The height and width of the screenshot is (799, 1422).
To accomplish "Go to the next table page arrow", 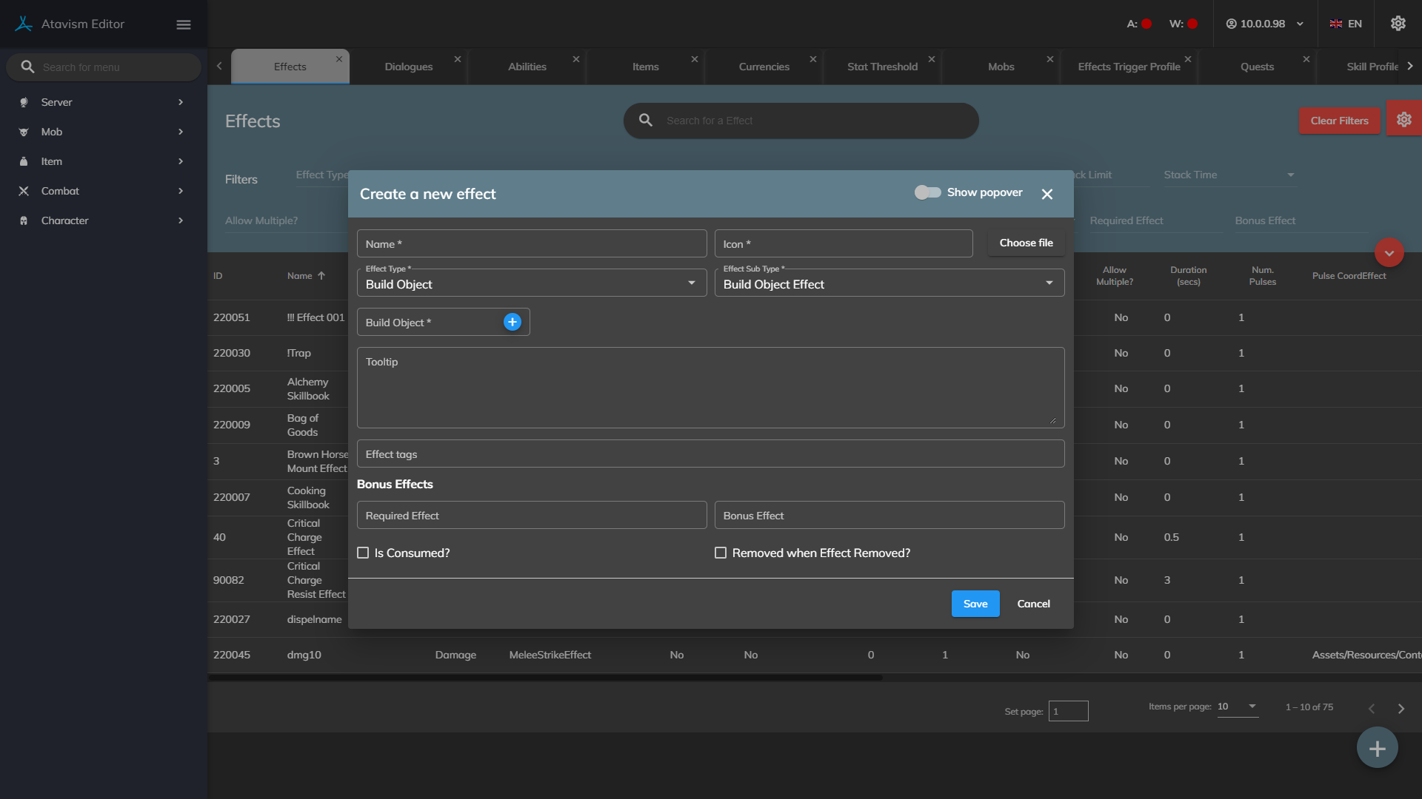I will coord(1401,708).
